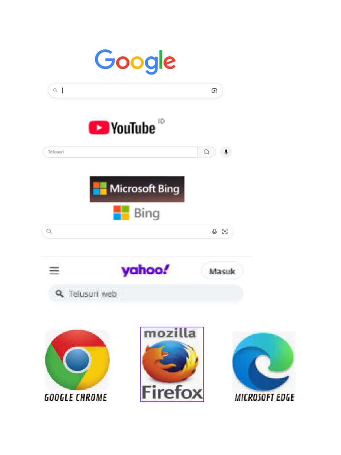Open the Mozilla Firefox icon
341x455 pixels.
(172, 364)
